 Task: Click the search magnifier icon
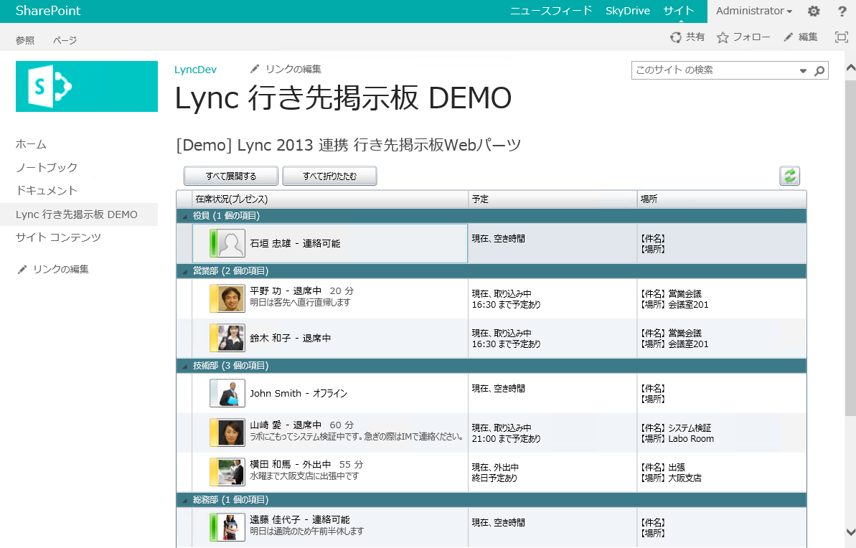tap(819, 70)
